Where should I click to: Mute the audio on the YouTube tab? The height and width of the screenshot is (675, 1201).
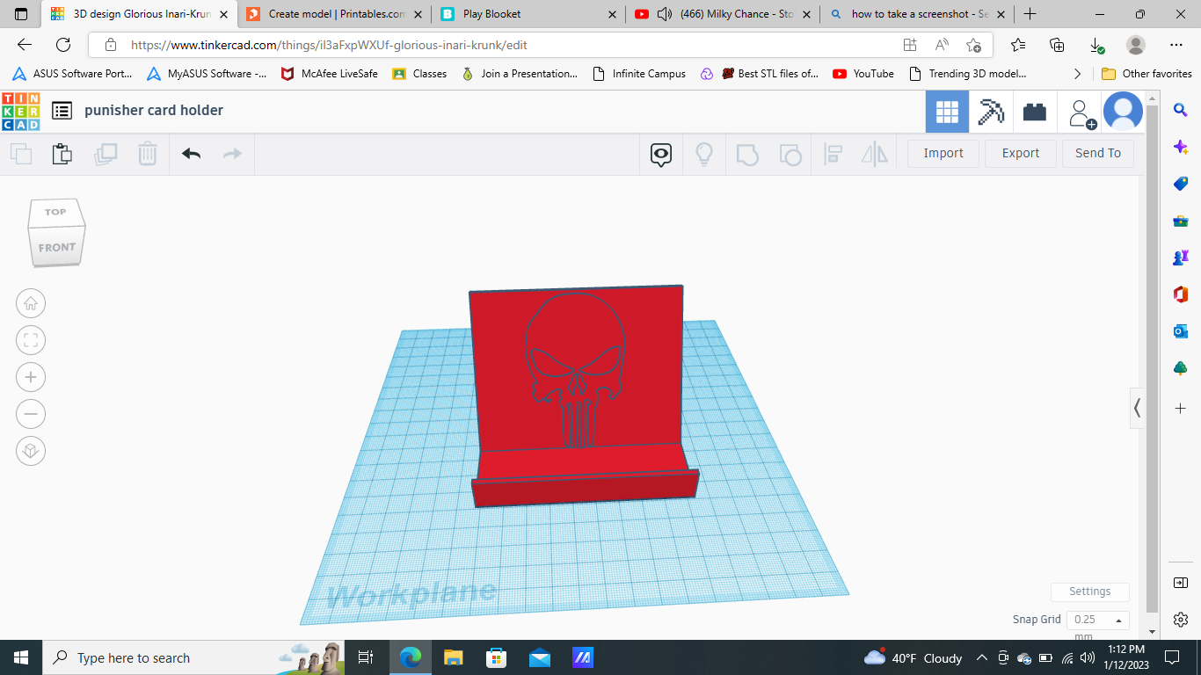point(665,14)
